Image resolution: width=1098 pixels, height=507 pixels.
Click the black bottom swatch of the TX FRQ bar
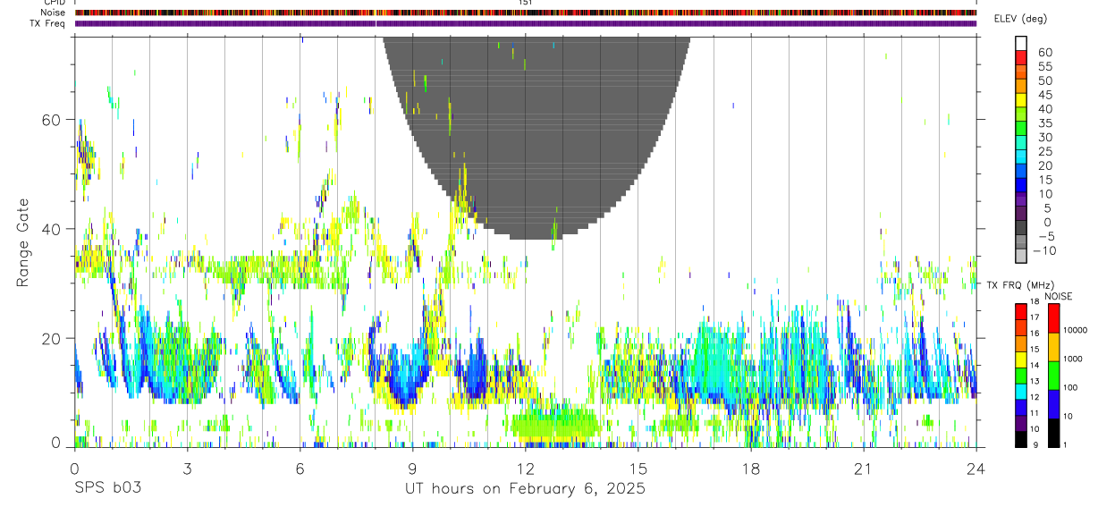click(x=1021, y=439)
